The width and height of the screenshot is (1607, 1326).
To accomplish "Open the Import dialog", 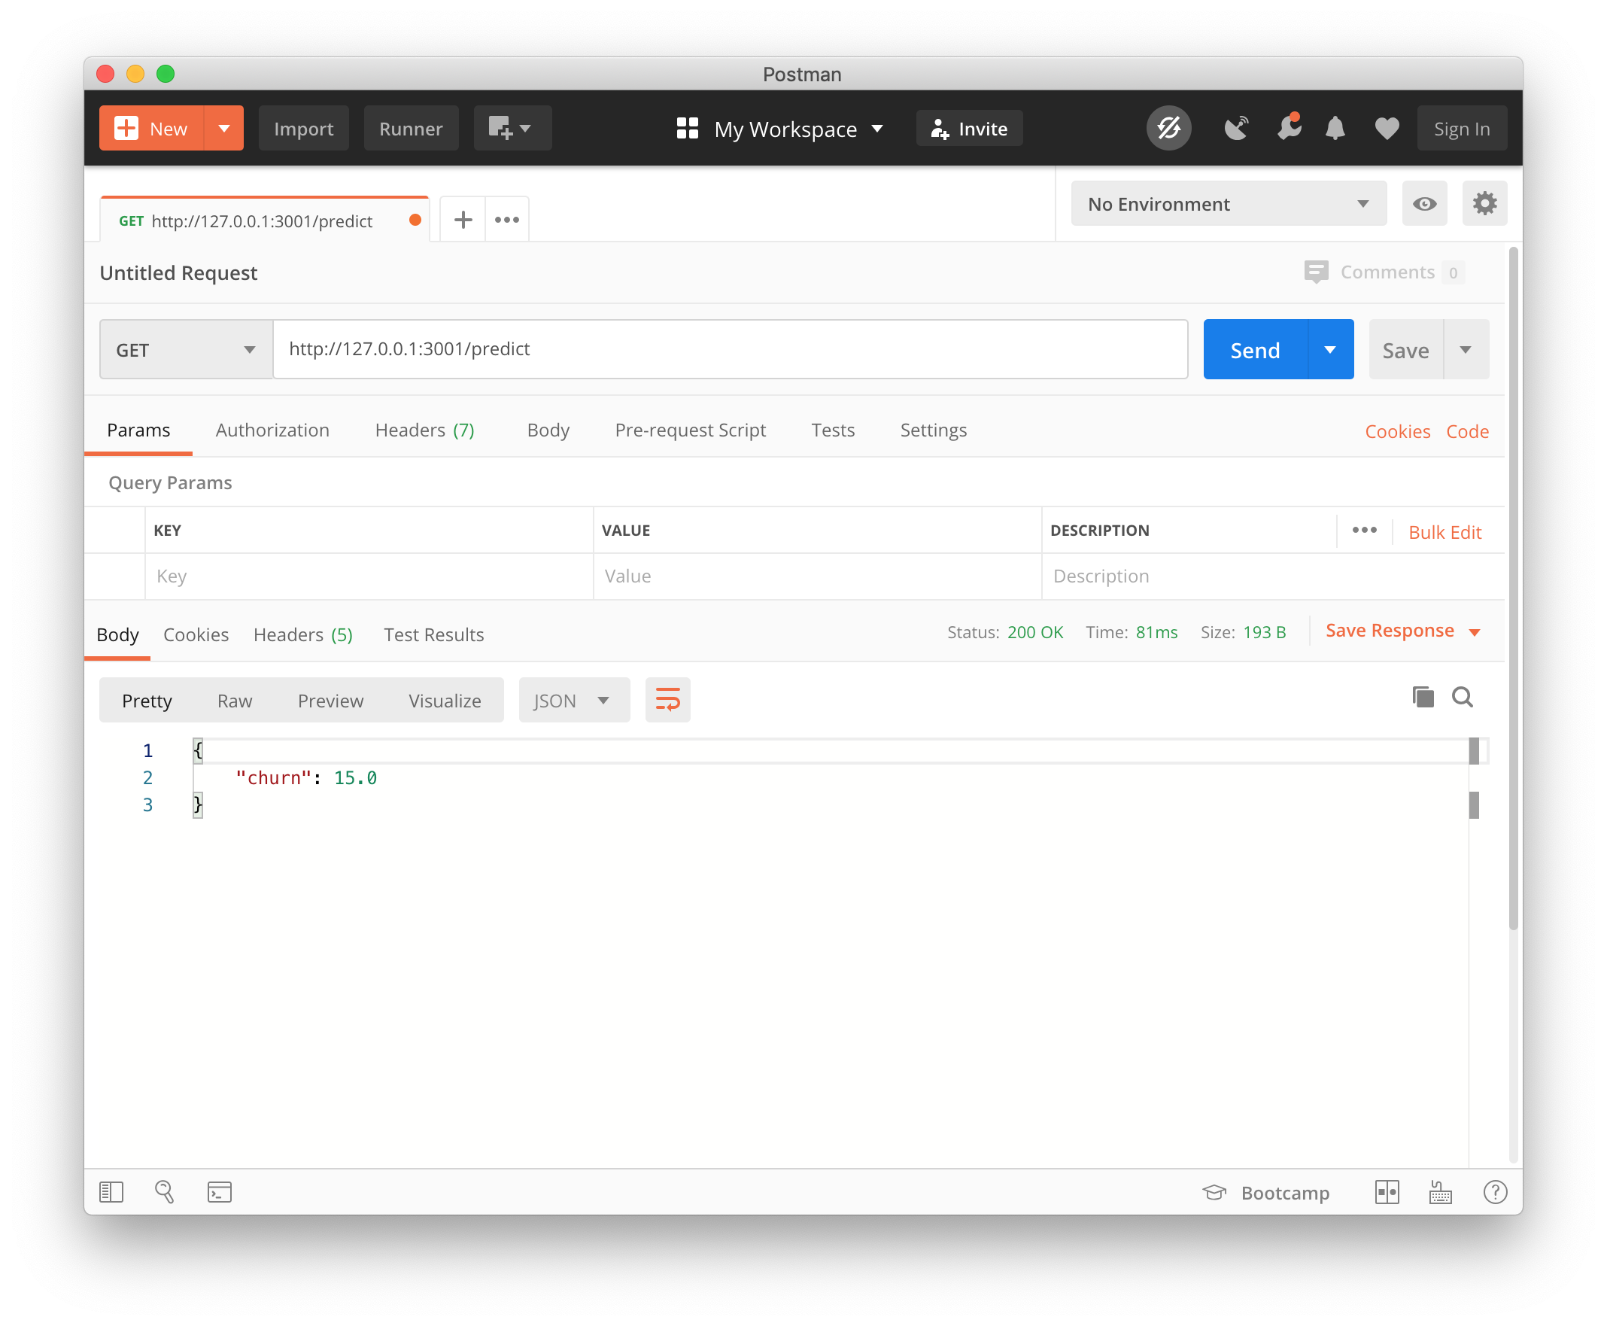I will (303, 129).
